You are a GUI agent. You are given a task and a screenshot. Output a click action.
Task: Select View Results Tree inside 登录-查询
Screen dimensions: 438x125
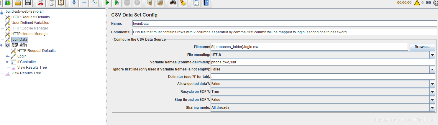pyautogui.click(x=32, y=68)
